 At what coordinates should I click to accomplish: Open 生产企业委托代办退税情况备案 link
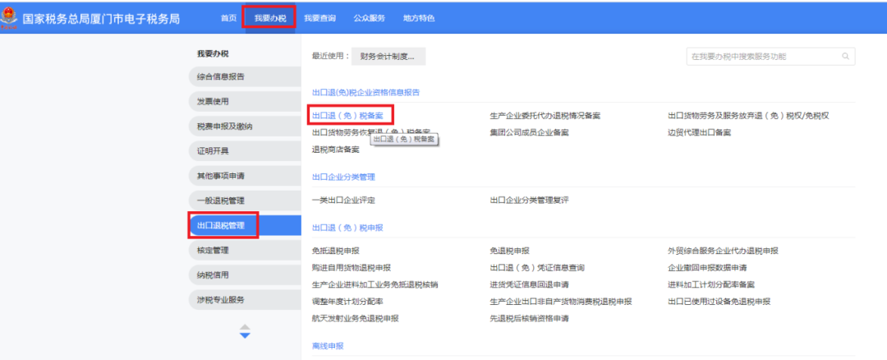click(x=545, y=115)
